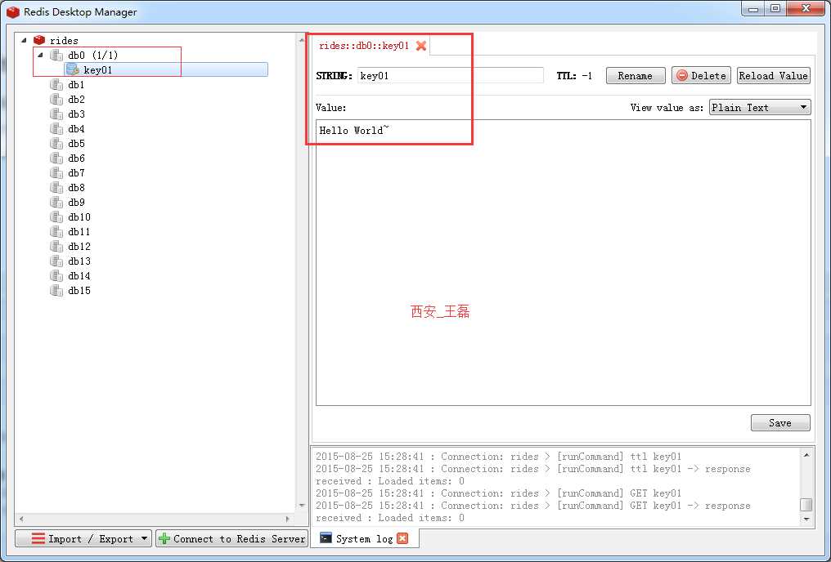Click the db14 database icon

point(56,276)
